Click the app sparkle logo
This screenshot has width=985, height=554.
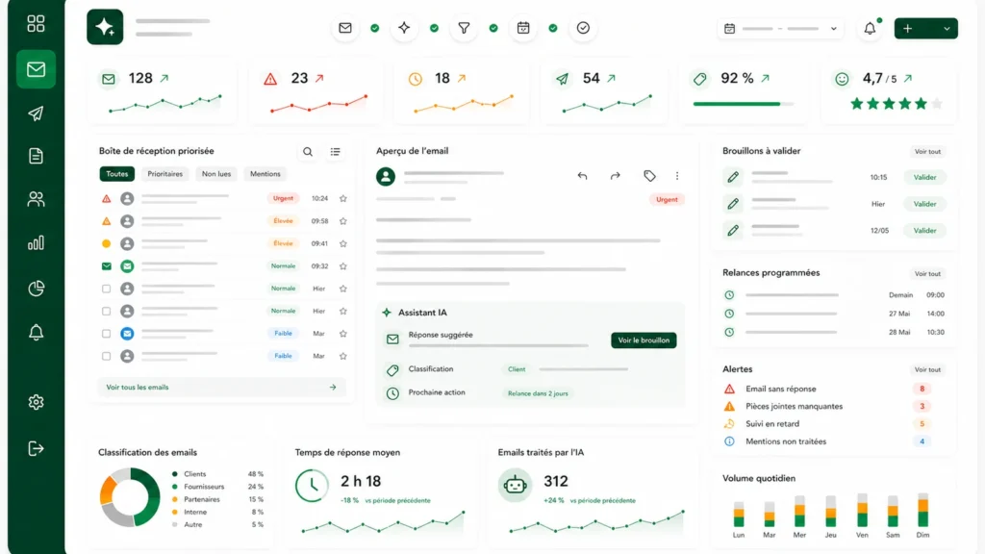click(105, 27)
